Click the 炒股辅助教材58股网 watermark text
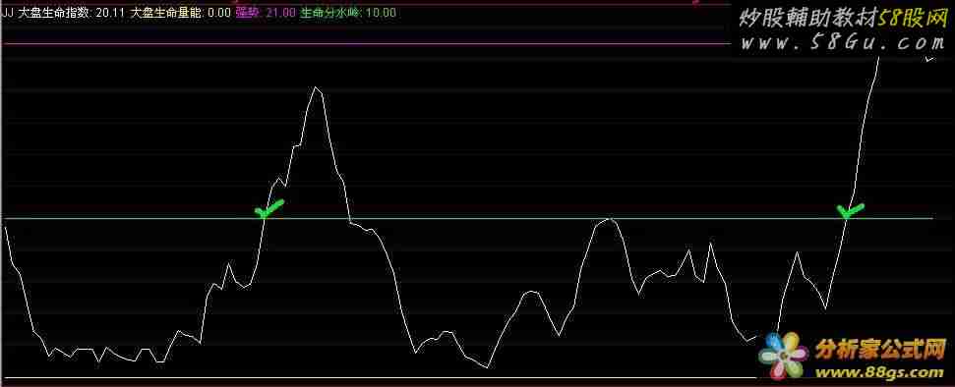The width and height of the screenshot is (955, 387). 842,19
